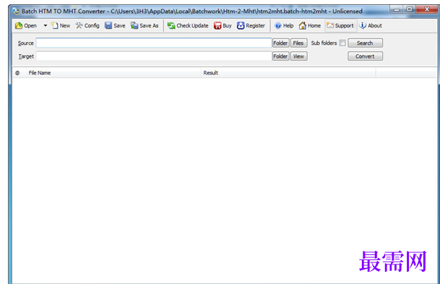The image size is (440, 284).
Task: Run the Convert button
Action: pyautogui.click(x=365, y=56)
